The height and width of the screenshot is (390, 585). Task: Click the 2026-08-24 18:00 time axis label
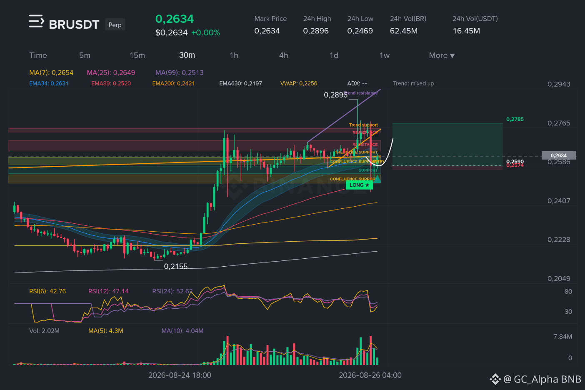coord(180,375)
